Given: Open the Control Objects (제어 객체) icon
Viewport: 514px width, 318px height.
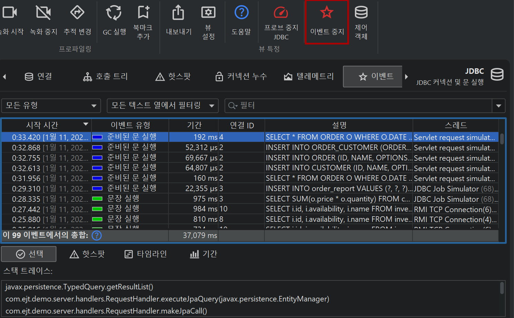Looking at the screenshot, I should (x=361, y=12).
